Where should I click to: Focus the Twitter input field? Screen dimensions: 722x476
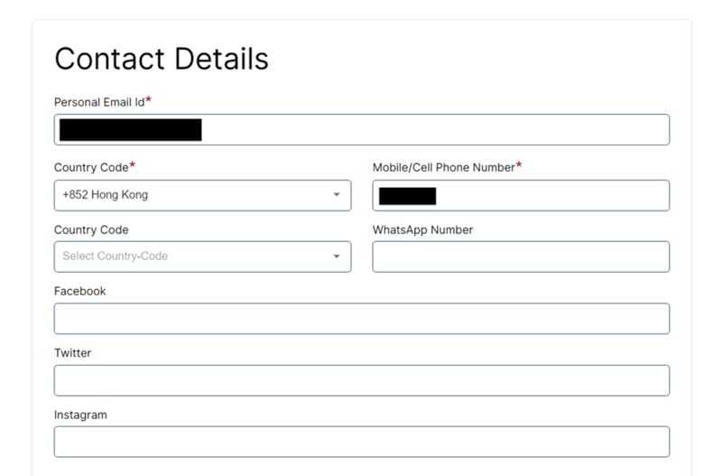(x=362, y=380)
